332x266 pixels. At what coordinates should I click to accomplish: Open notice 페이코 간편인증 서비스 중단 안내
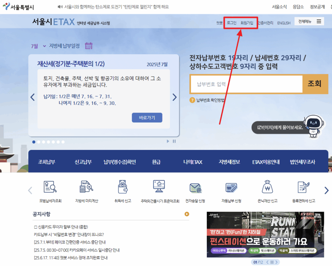pyautogui.click(x=70, y=242)
